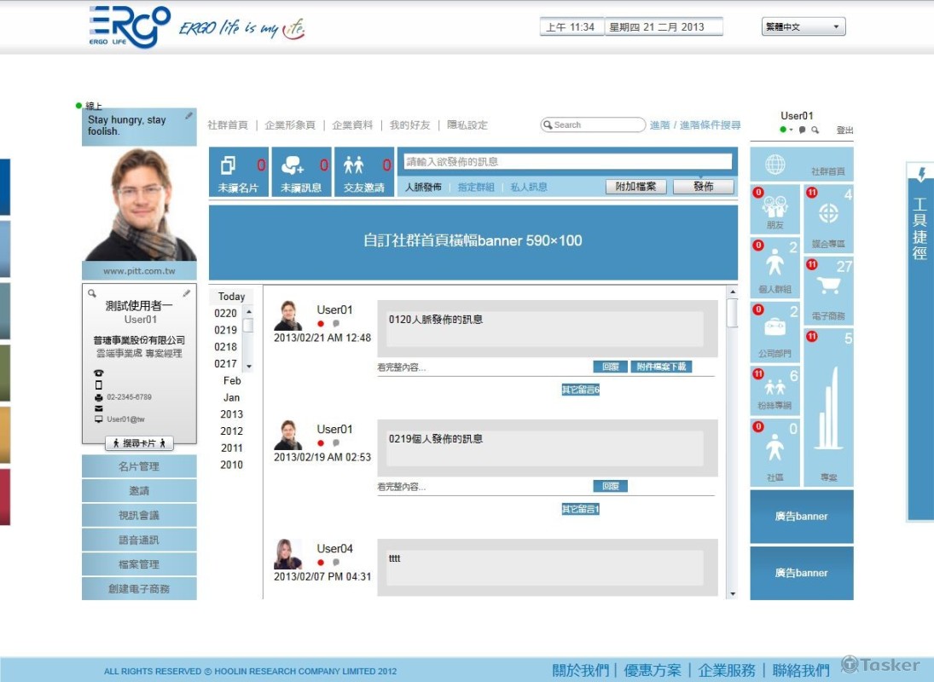
Task: Select the 人脈發佈 publish target
Action: click(x=423, y=188)
